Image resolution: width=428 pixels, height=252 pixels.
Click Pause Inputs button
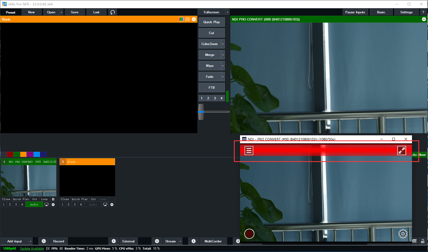point(355,12)
